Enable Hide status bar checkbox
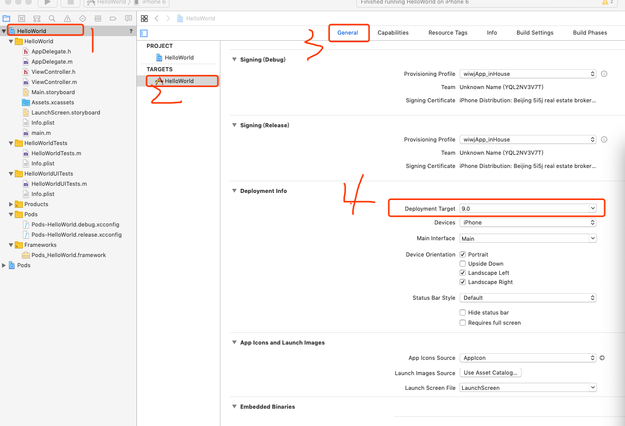 pyautogui.click(x=463, y=313)
